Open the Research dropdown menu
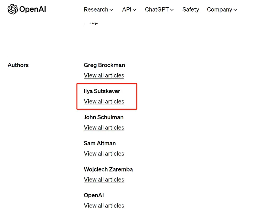This screenshot has width=273, height=214. tap(99, 10)
